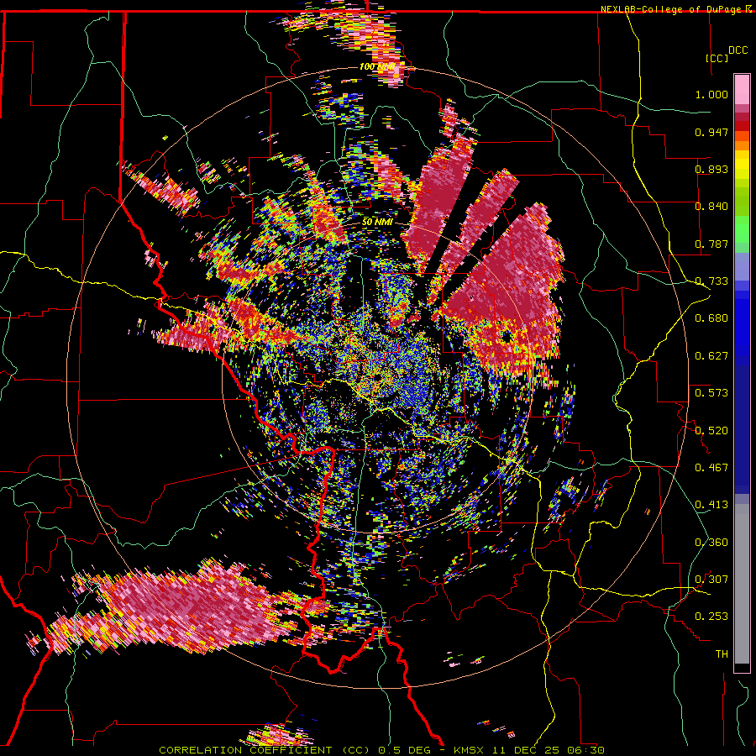Click the 0.467 legend value
Image resolution: width=756 pixels, height=756 pixels.
tap(711, 468)
